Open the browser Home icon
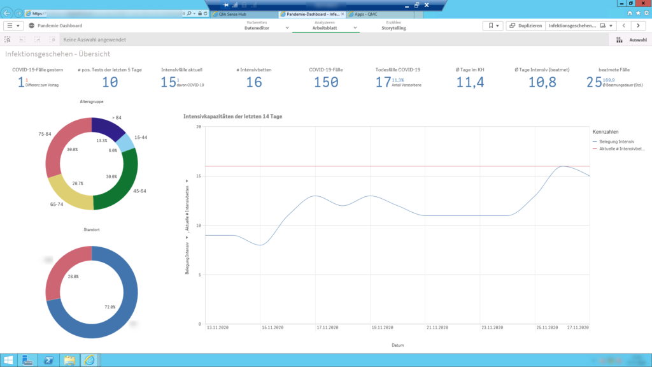This screenshot has height=367, width=652. (x=630, y=13)
